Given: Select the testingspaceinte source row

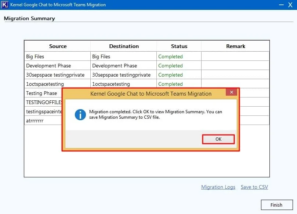Looking at the screenshot, I should click(43, 111).
